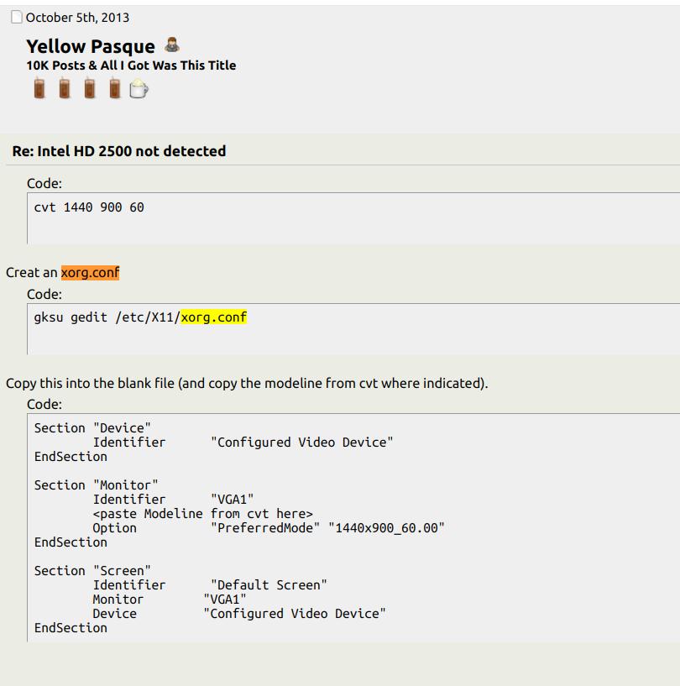
Task: Click the fourth brown coffee cup rank icon
Action: pyautogui.click(x=115, y=88)
